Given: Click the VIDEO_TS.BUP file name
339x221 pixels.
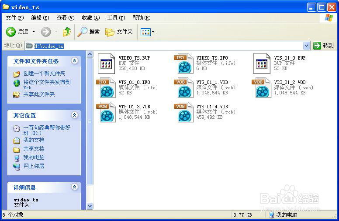Looking at the screenshot, I should 134,58.
